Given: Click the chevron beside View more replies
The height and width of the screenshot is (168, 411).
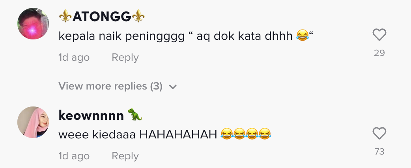Looking at the screenshot, I should (172, 86).
